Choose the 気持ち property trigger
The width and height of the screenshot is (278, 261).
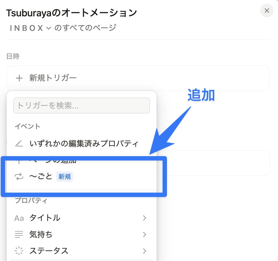coord(82,234)
